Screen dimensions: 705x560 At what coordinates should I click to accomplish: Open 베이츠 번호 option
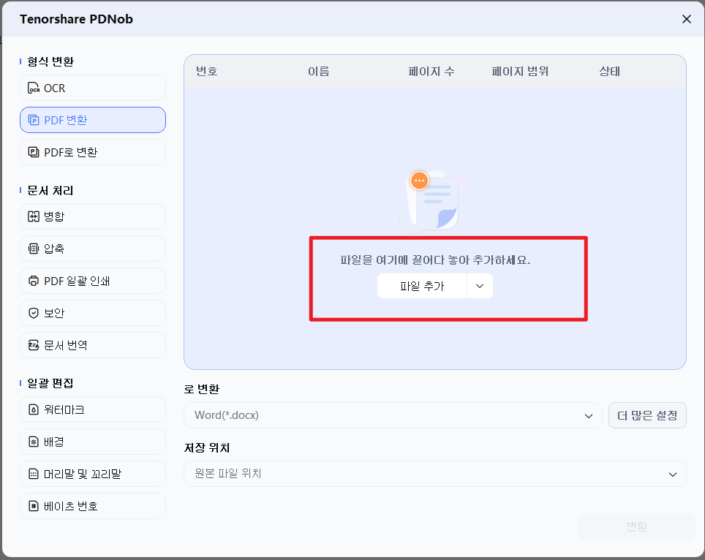(93, 506)
